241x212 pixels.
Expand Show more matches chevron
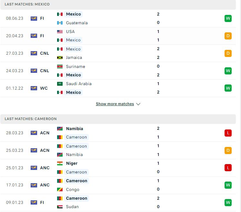138,104
